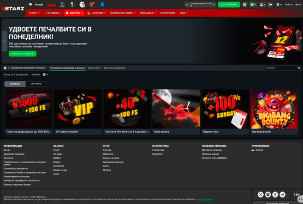This screenshot has height=204, width=303.
Task: Open the Crystal diamond shortcut
Action: (x=35, y=4)
